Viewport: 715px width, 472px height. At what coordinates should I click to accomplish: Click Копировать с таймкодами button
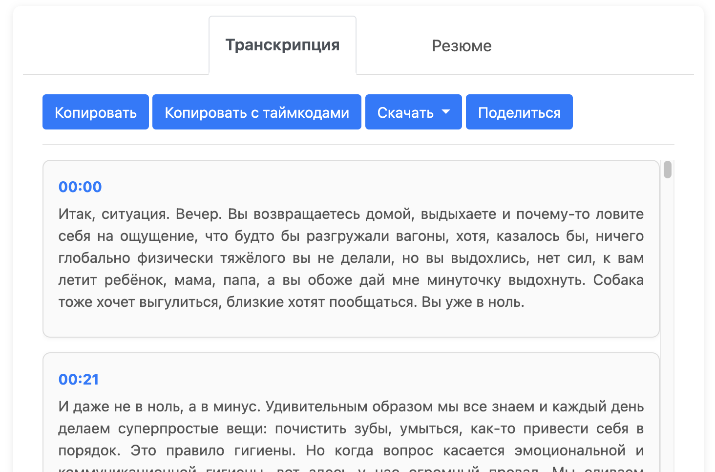(257, 112)
